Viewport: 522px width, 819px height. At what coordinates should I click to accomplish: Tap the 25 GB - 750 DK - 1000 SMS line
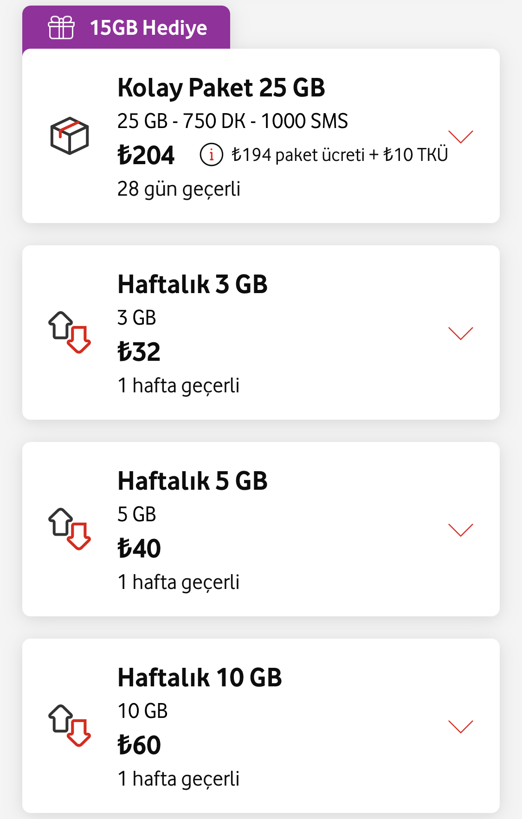232,121
